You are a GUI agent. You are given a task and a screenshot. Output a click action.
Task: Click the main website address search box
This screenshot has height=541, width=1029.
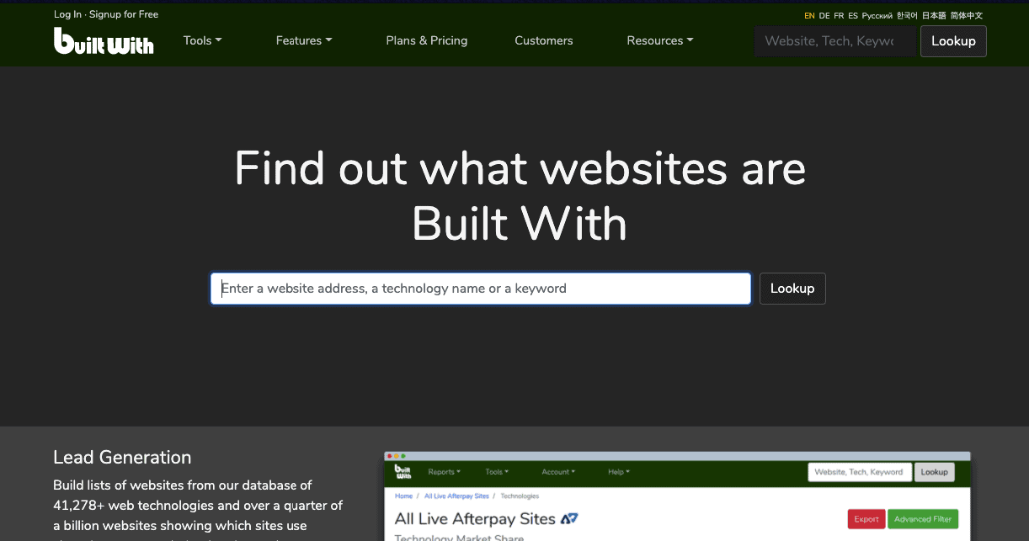(x=481, y=289)
